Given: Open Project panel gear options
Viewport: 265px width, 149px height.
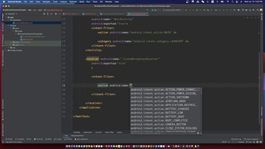Looking at the screenshot, I should pos(56,14).
